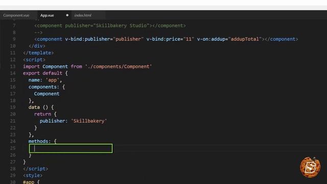Click the <style> tag on line 29
The height and width of the screenshot is (184, 327).
tap(33, 175)
